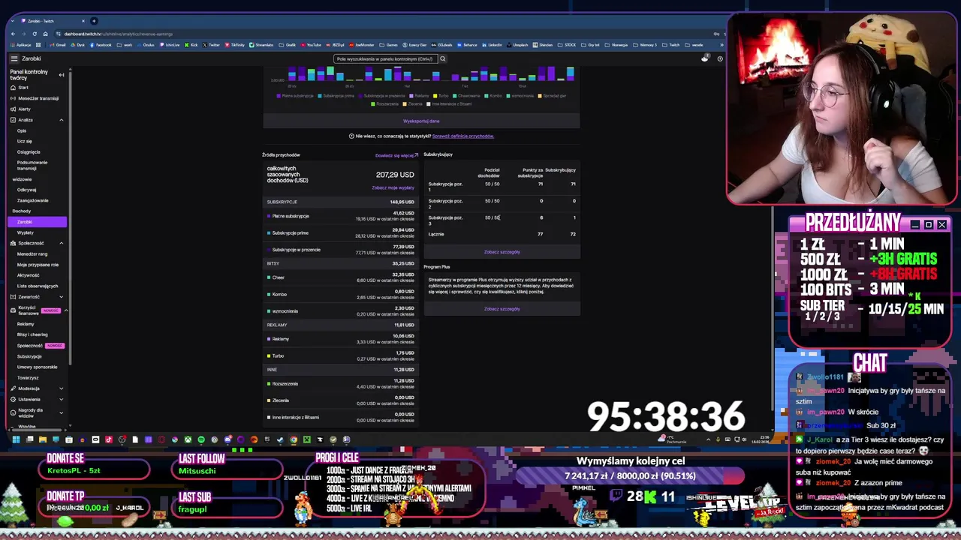Toggle Reklamy chart legend item
This screenshot has height=540, width=961.
click(x=420, y=96)
